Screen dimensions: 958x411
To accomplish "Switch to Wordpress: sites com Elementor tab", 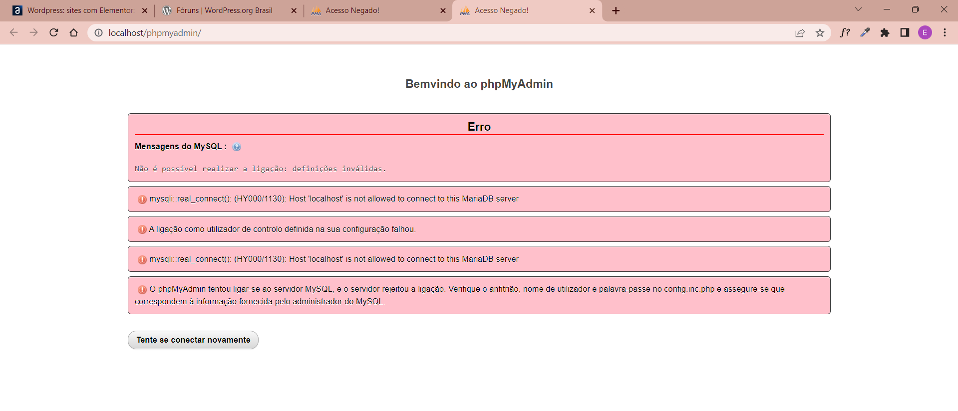I will pos(80,10).
